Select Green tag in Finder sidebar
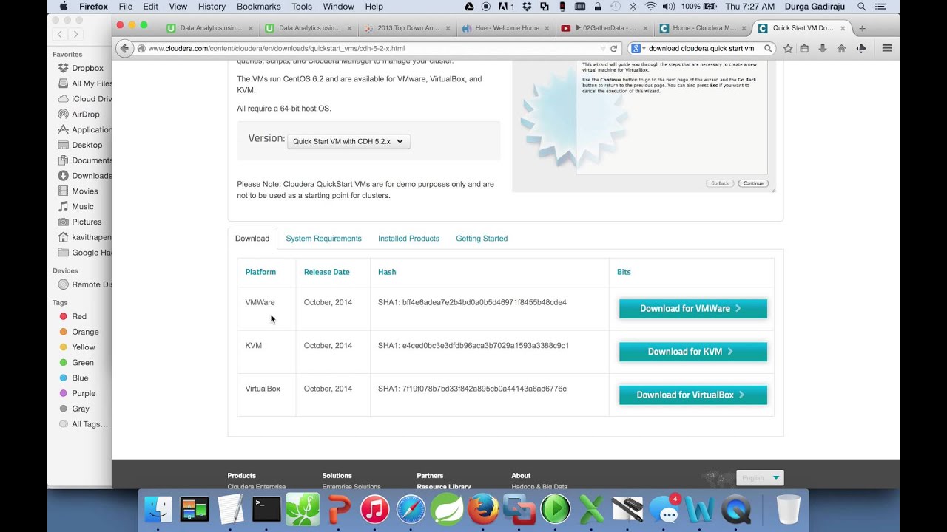 pos(82,363)
